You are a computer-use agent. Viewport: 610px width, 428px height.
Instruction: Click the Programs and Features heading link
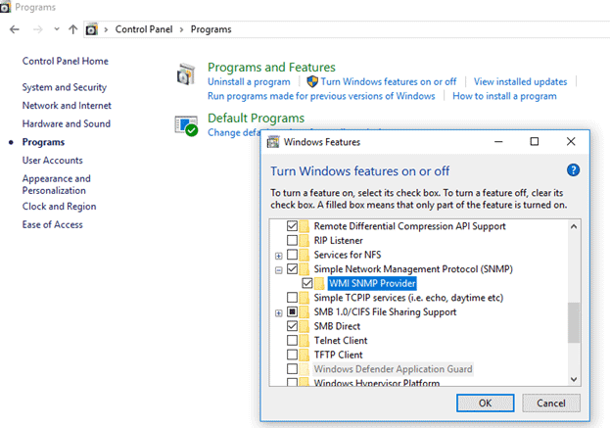click(x=271, y=68)
